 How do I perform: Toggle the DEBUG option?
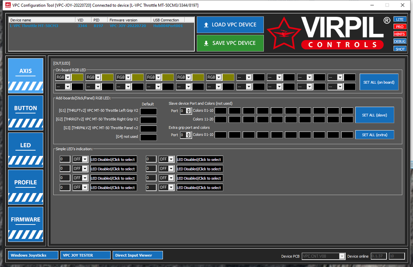(400, 41)
